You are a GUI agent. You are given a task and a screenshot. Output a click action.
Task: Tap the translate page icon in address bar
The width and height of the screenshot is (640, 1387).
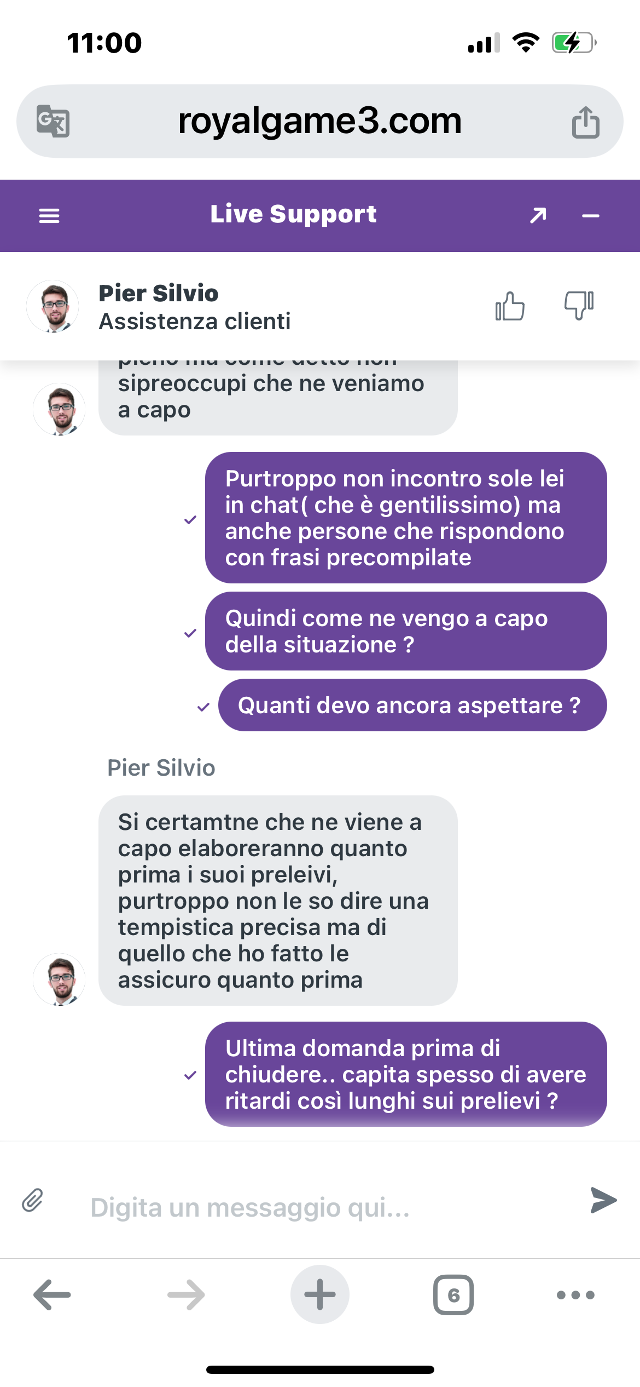point(53,121)
